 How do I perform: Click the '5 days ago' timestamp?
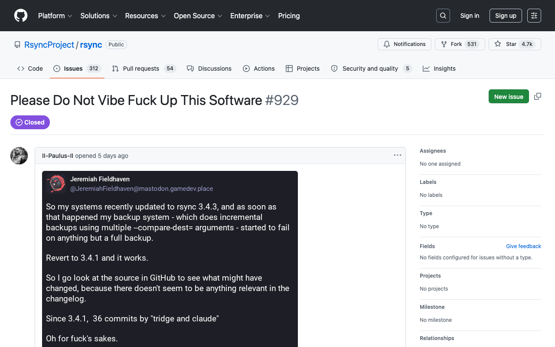pos(113,156)
